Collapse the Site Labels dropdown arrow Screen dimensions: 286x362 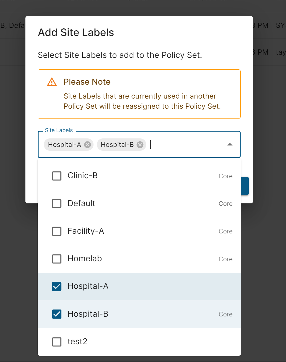coord(230,144)
